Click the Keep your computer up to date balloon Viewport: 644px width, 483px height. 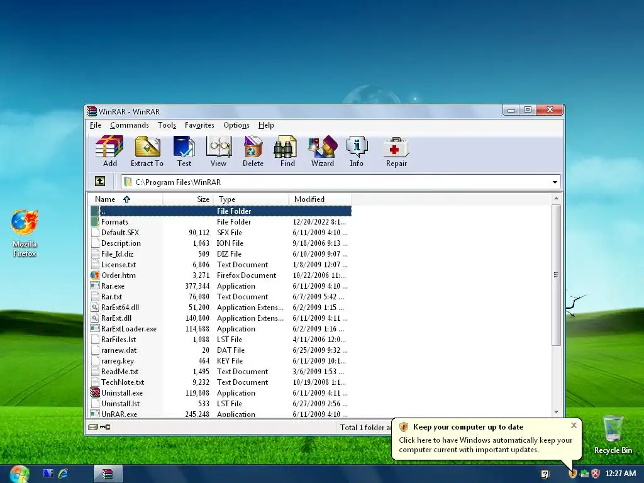coord(487,438)
